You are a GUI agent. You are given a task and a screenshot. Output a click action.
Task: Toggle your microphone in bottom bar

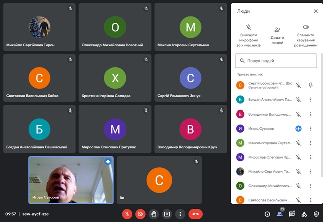tap(128, 214)
